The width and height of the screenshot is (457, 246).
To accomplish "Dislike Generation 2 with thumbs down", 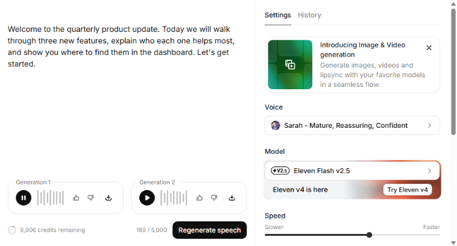I will pyautogui.click(x=214, y=198).
